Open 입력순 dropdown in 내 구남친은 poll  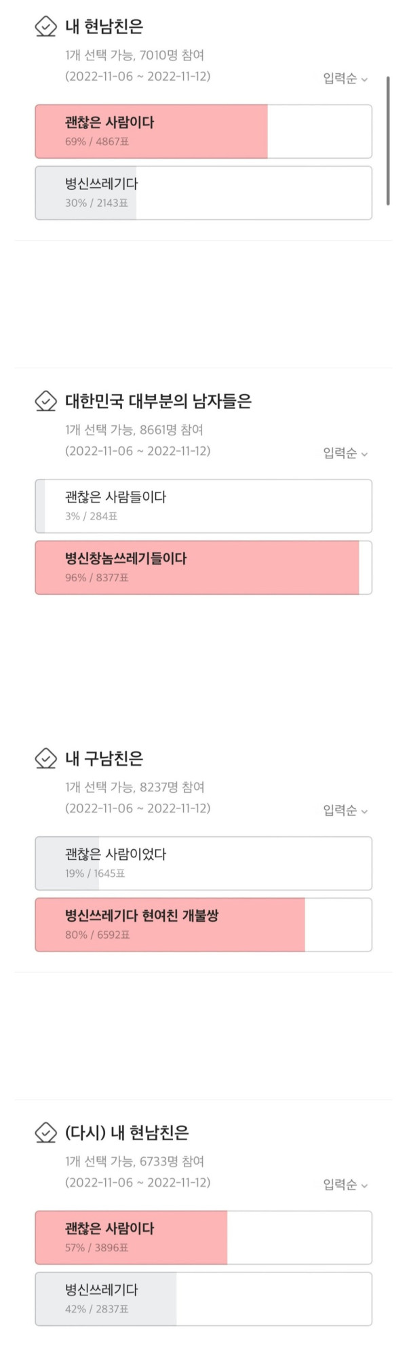coord(345,810)
